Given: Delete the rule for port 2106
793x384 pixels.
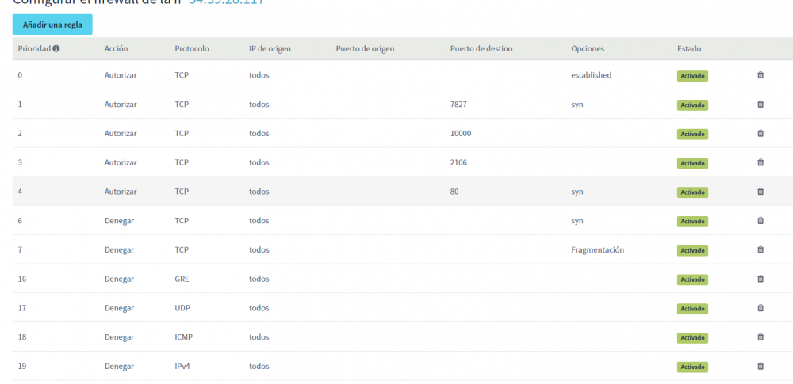Looking at the screenshot, I should pyautogui.click(x=760, y=162).
